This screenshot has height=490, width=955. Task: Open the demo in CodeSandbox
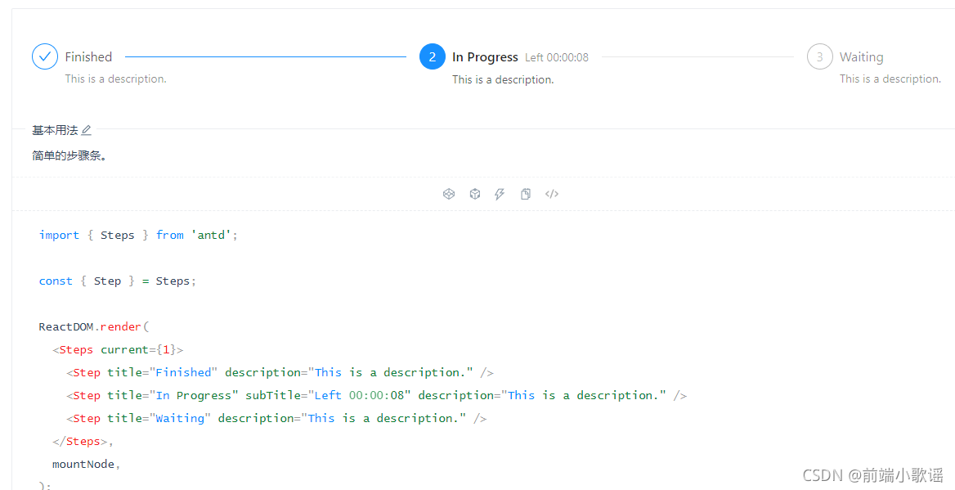(475, 194)
